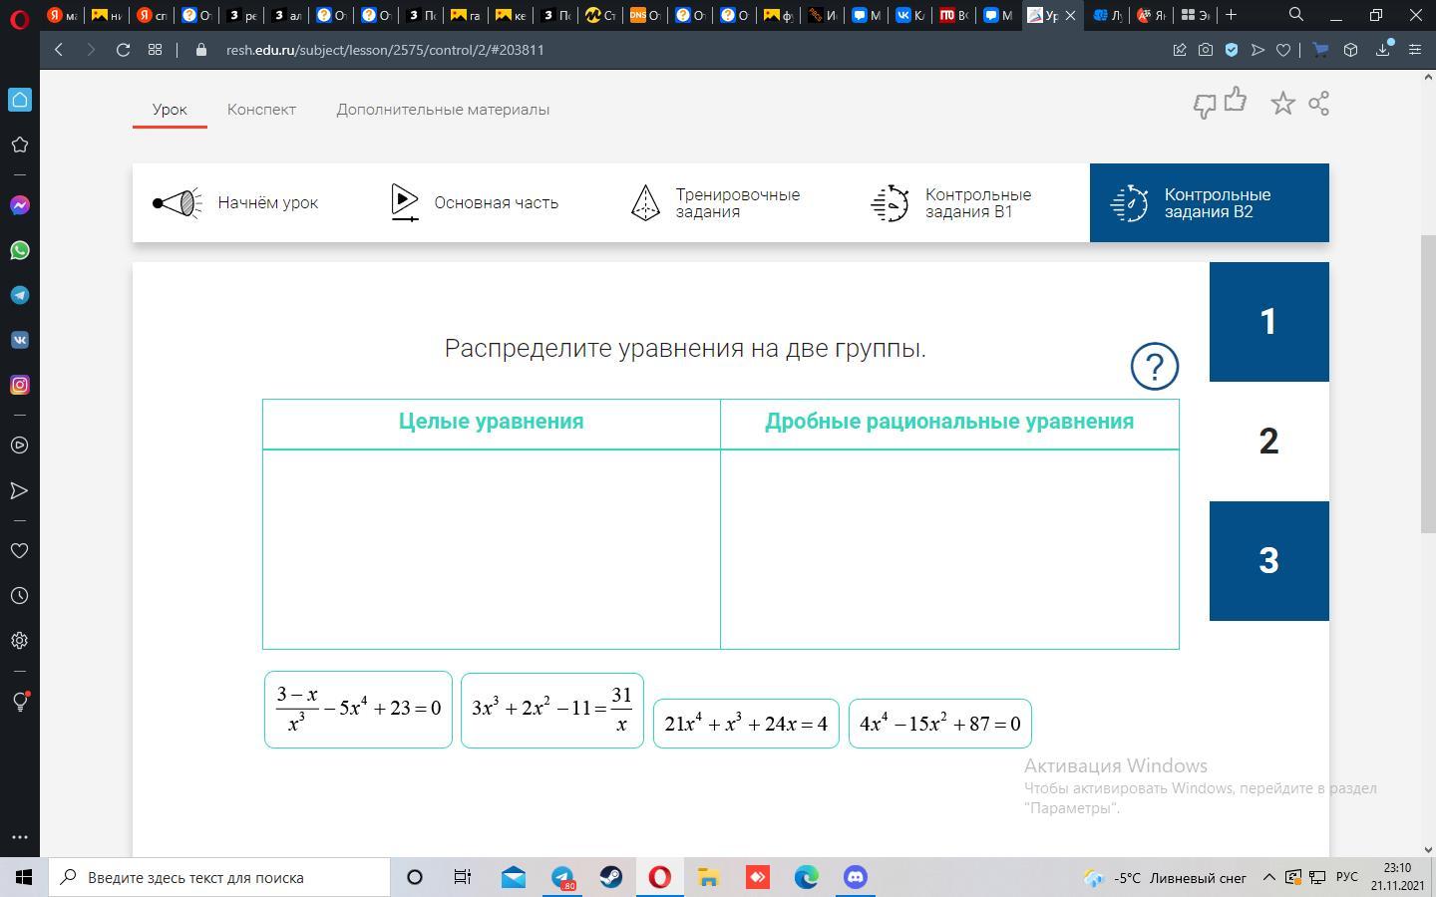Select the equation card ending in 31/x
Screen dimensions: 1436x897
(x=552, y=710)
